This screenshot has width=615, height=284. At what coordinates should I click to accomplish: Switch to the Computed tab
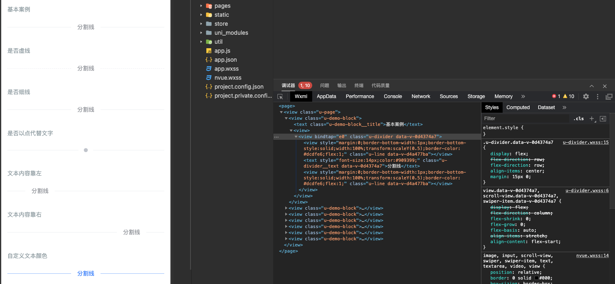518,107
